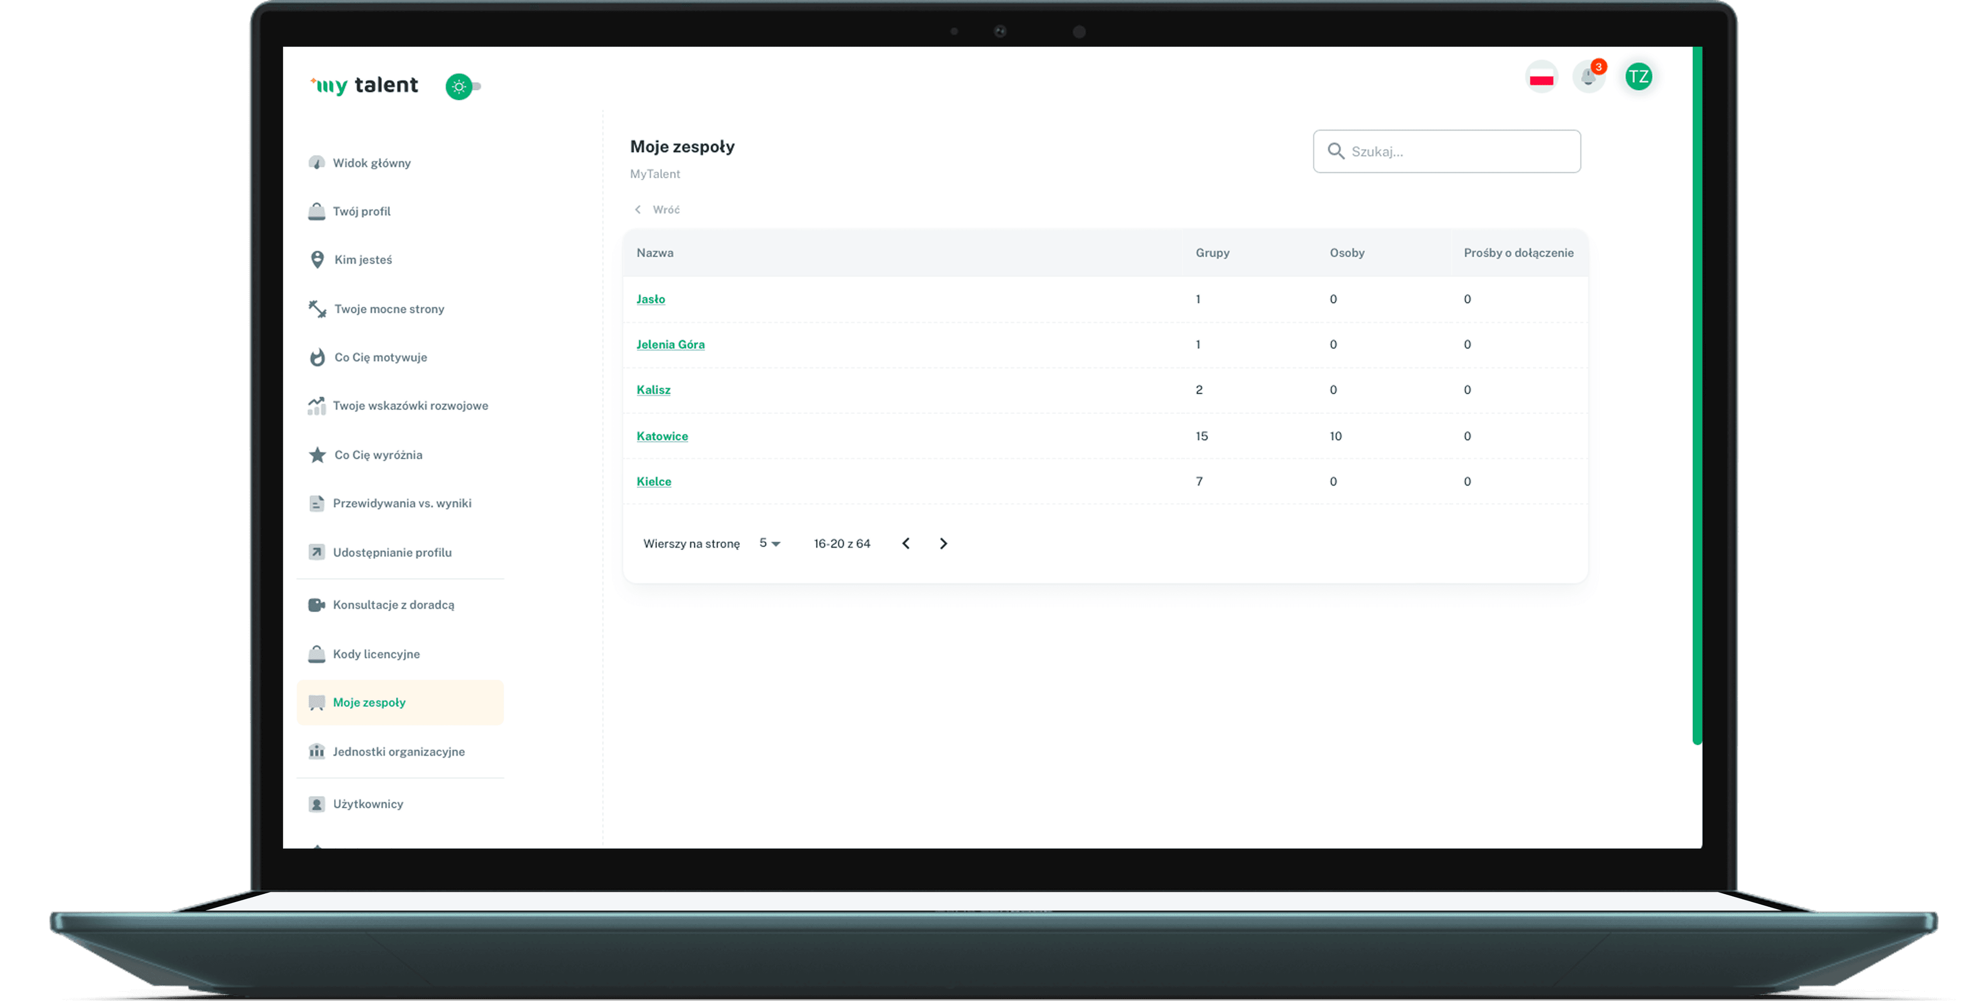Screen dimensions: 1988x1001
Task: Open the Katowice team link
Action: (662, 436)
